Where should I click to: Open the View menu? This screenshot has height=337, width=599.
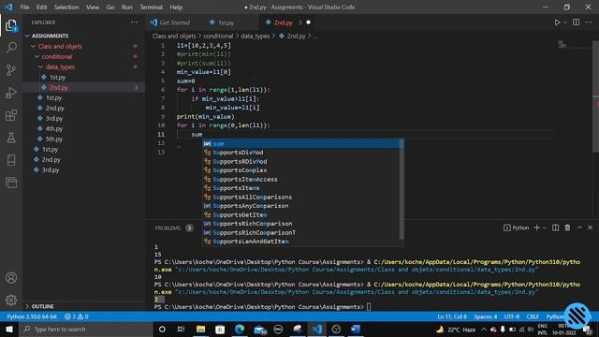coord(93,7)
